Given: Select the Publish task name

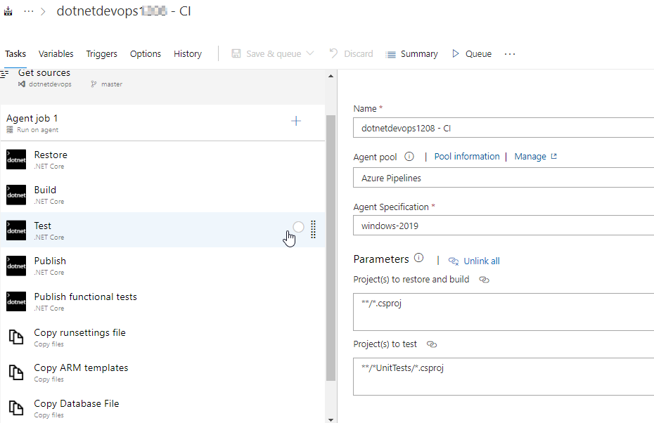Looking at the screenshot, I should (50, 261).
